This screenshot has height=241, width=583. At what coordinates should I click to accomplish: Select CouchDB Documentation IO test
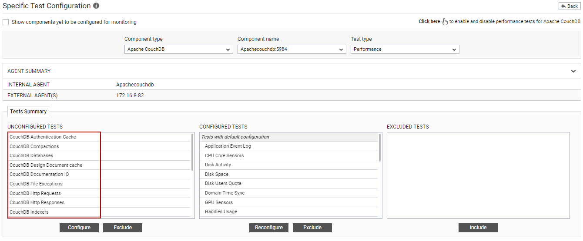(99, 175)
